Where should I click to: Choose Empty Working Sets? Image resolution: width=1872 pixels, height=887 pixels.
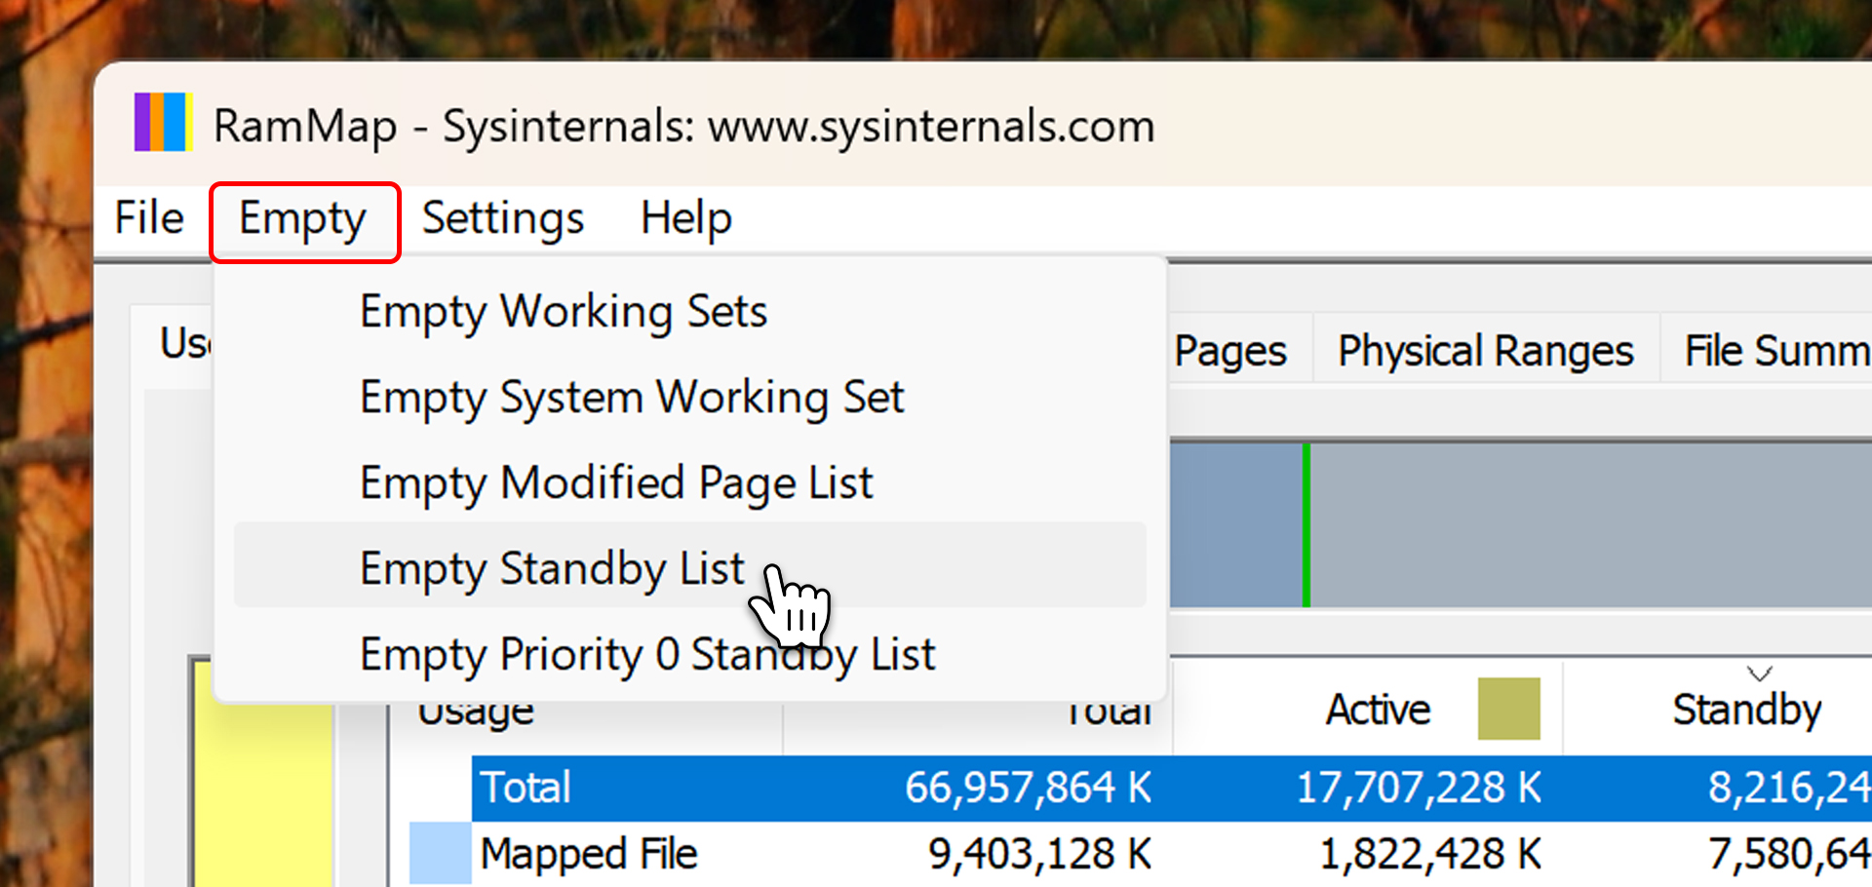coord(564,312)
